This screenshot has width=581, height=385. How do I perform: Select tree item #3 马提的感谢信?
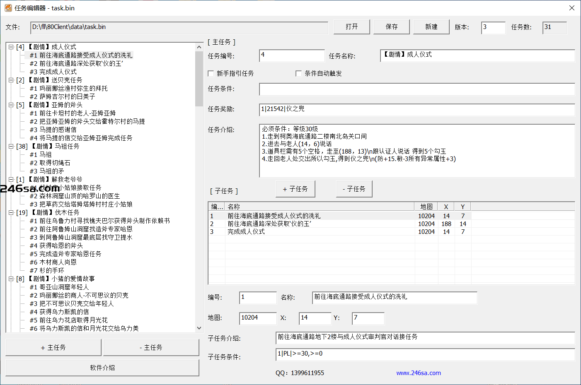[x=53, y=130]
